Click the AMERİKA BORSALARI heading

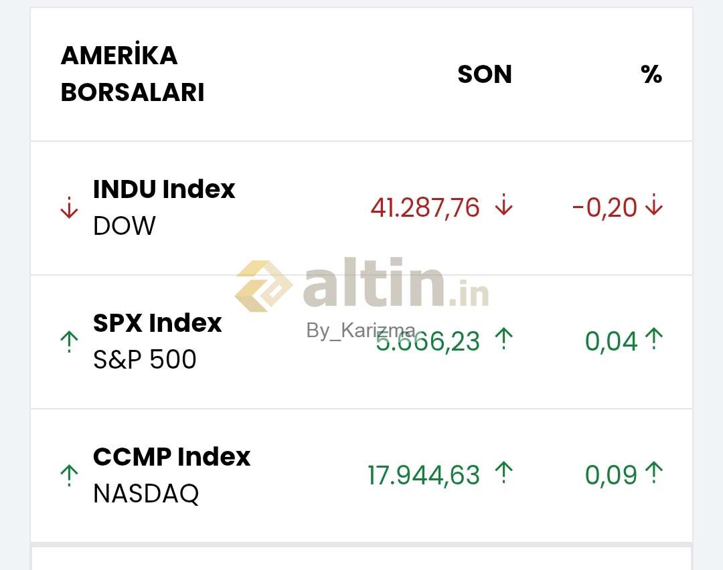click(x=133, y=74)
